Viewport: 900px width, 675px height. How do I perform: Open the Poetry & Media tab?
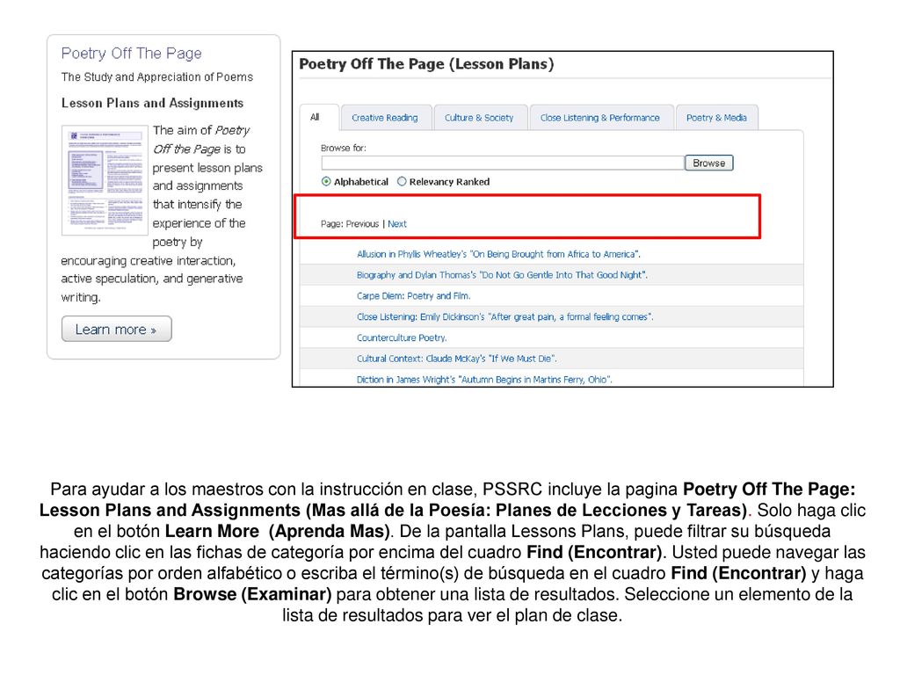(716, 118)
